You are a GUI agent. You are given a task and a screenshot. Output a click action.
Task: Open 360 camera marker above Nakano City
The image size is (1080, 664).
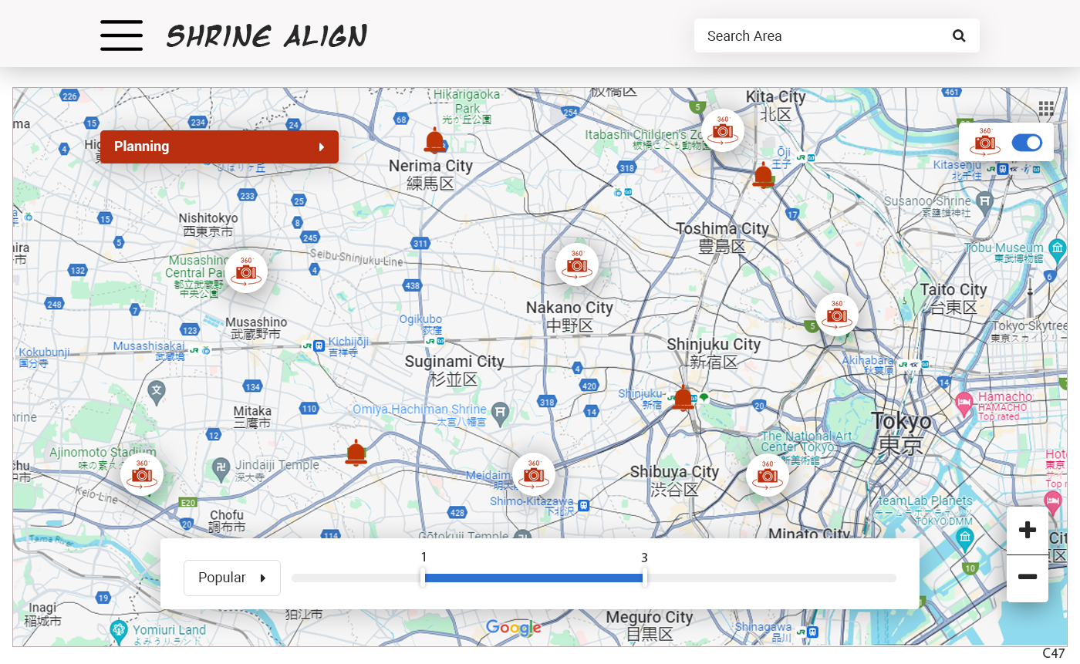(577, 265)
